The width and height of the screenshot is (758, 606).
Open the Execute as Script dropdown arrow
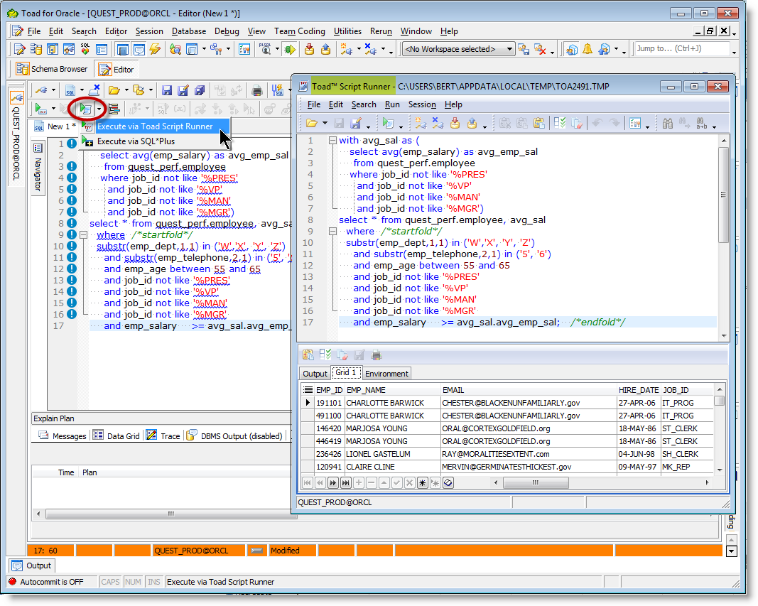coord(99,109)
